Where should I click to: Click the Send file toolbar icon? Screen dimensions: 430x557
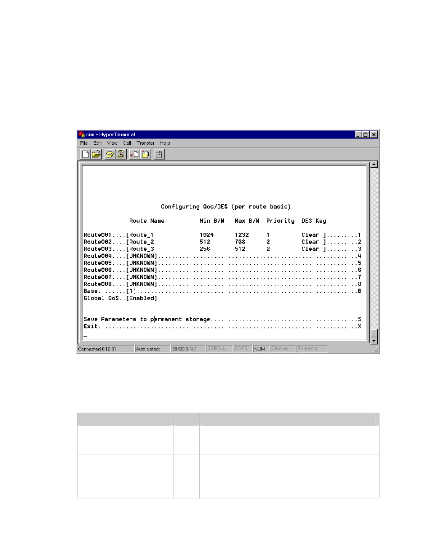(135, 154)
